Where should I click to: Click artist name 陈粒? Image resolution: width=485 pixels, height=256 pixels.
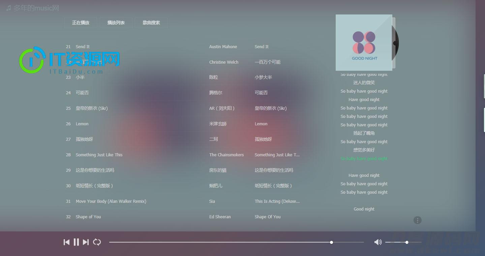pyautogui.click(x=214, y=77)
